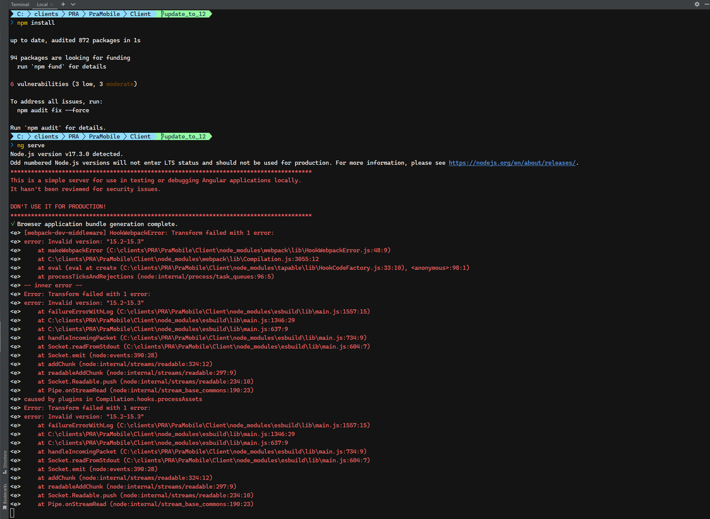
Task: Click 'This is a simple server' warning line
Action: click(x=156, y=180)
